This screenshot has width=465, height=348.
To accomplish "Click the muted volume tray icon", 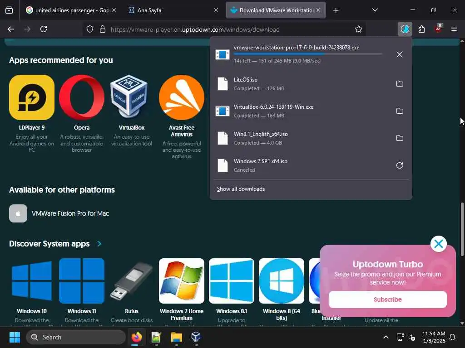I will (411, 337).
